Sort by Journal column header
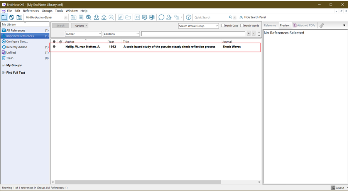Viewport: 348px width, 192px height. (x=227, y=42)
